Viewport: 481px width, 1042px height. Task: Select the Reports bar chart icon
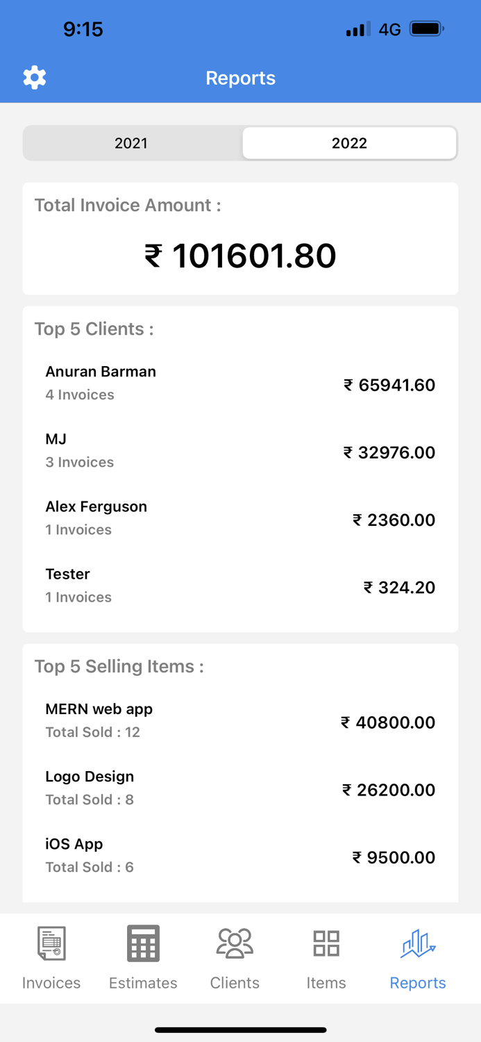pyautogui.click(x=417, y=943)
